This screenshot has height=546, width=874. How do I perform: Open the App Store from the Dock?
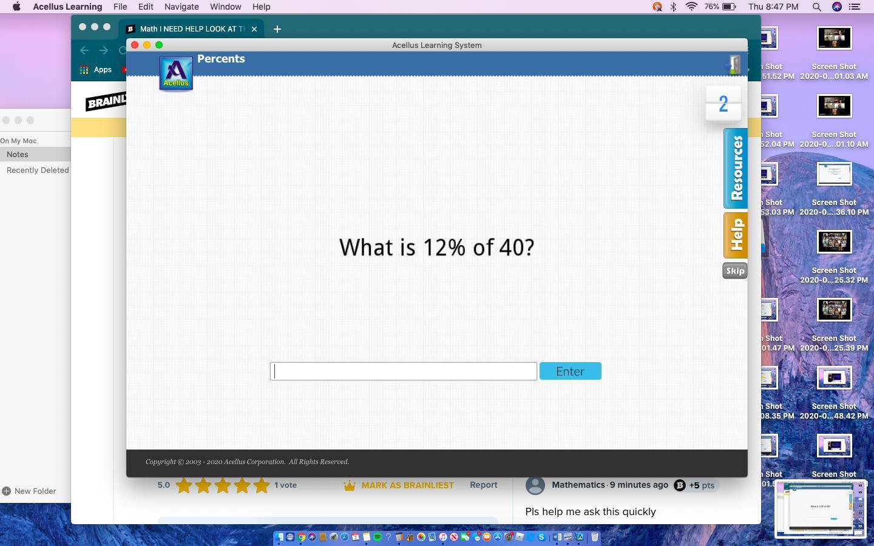click(498, 537)
